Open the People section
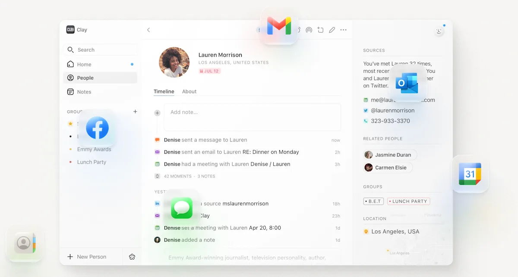This screenshot has width=518, height=277. click(101, 78)
